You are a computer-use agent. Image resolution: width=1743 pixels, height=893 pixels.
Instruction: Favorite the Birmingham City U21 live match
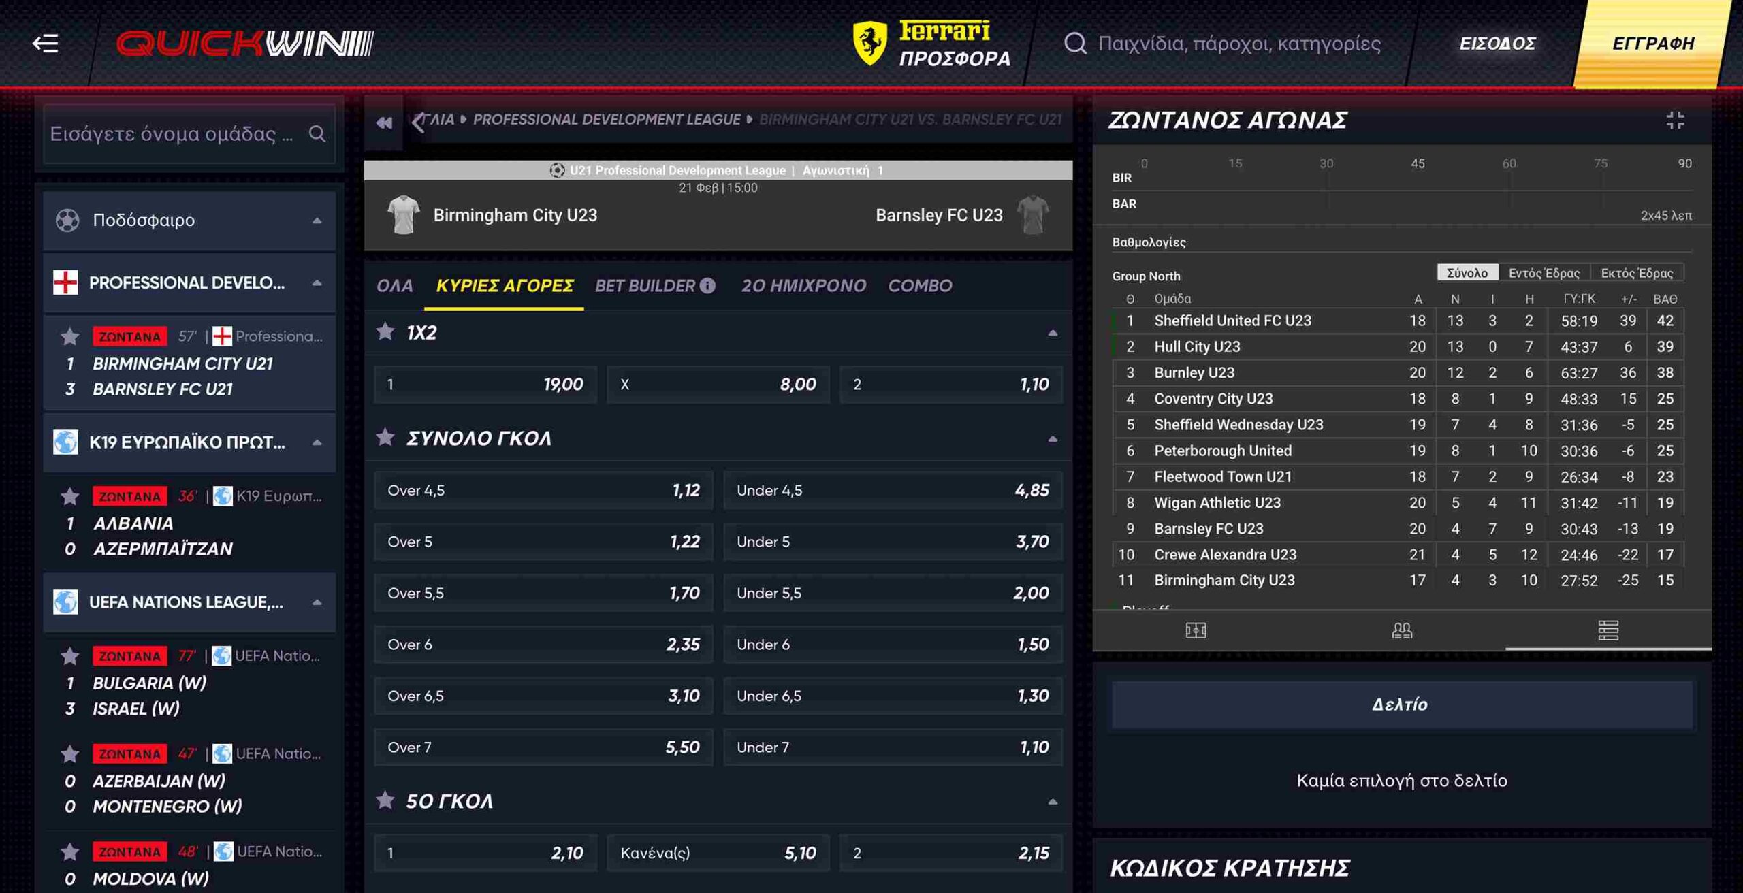pyautogui.click(x=69, y=336)
